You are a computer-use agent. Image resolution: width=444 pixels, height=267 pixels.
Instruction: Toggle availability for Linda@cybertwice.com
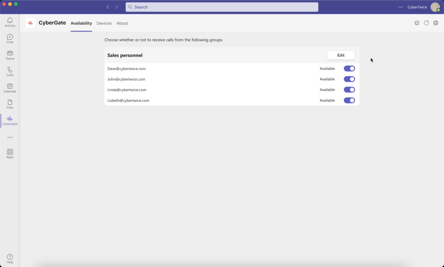(x=349, y=89)
